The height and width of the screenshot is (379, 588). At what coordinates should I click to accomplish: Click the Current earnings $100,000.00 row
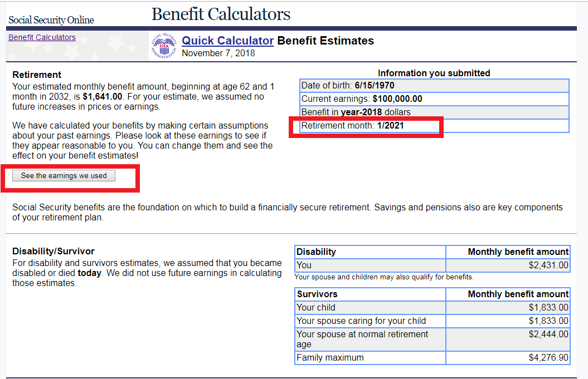(x=434, y=99)
